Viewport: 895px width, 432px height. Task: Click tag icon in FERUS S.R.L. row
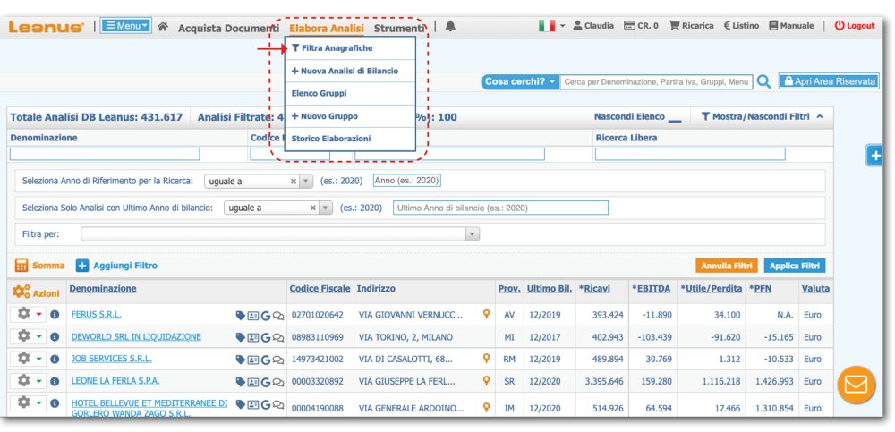(240, 315)
